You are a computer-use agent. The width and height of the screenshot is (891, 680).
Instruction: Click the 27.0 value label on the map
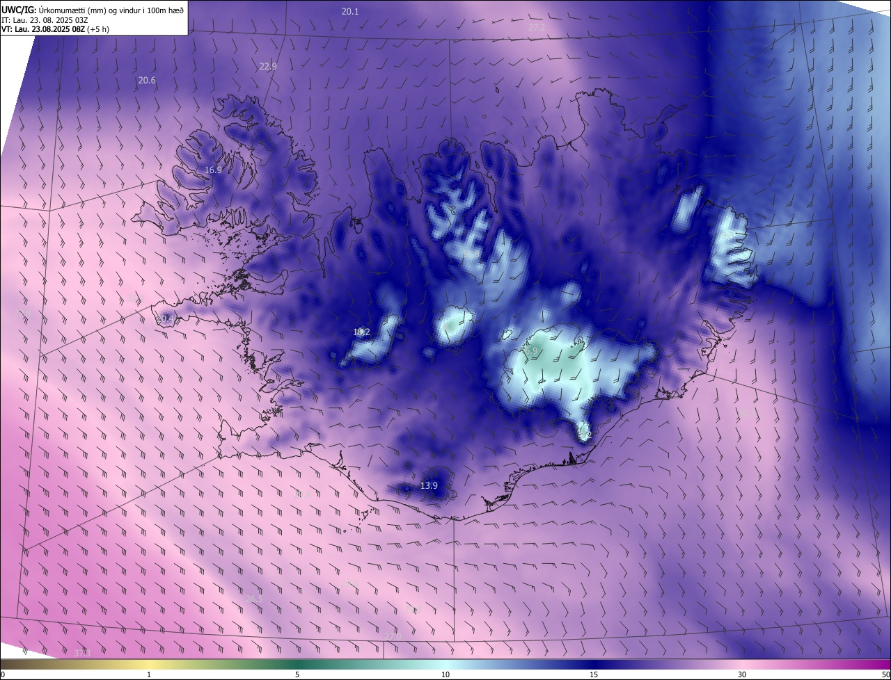[x=393, y=637]
